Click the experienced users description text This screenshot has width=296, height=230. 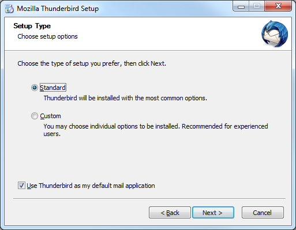pos(156,130)
